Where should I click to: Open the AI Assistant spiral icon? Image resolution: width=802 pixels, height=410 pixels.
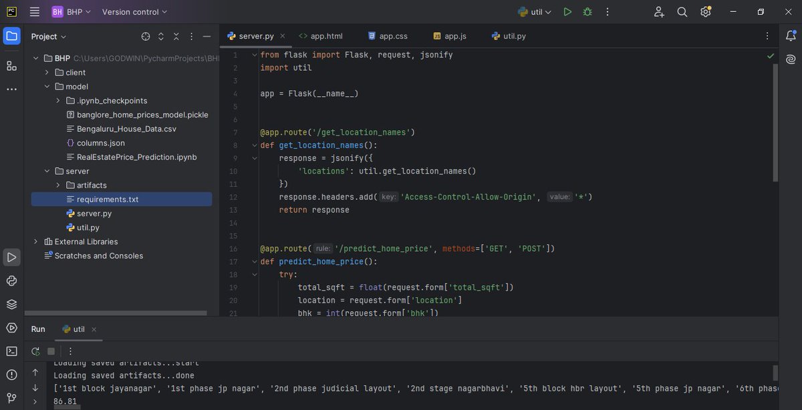(x=791, y=59)
